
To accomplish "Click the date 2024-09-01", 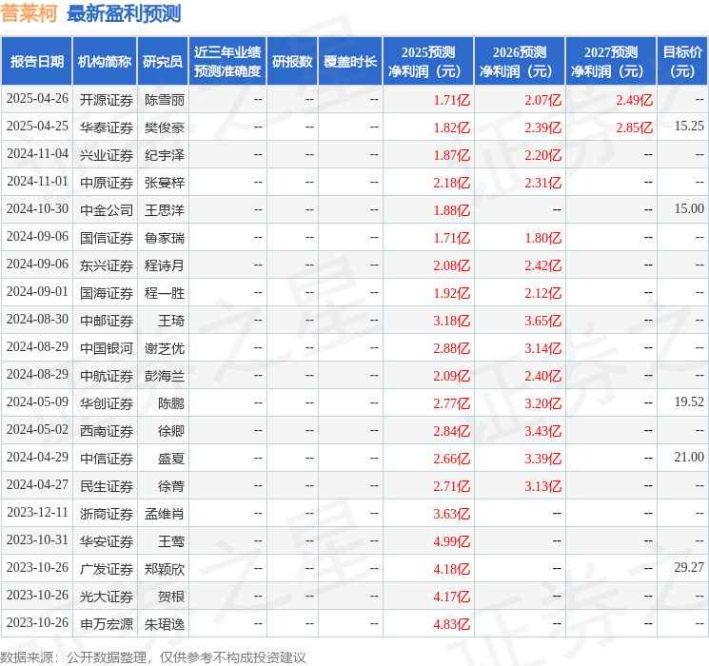I will pos(37,292).
